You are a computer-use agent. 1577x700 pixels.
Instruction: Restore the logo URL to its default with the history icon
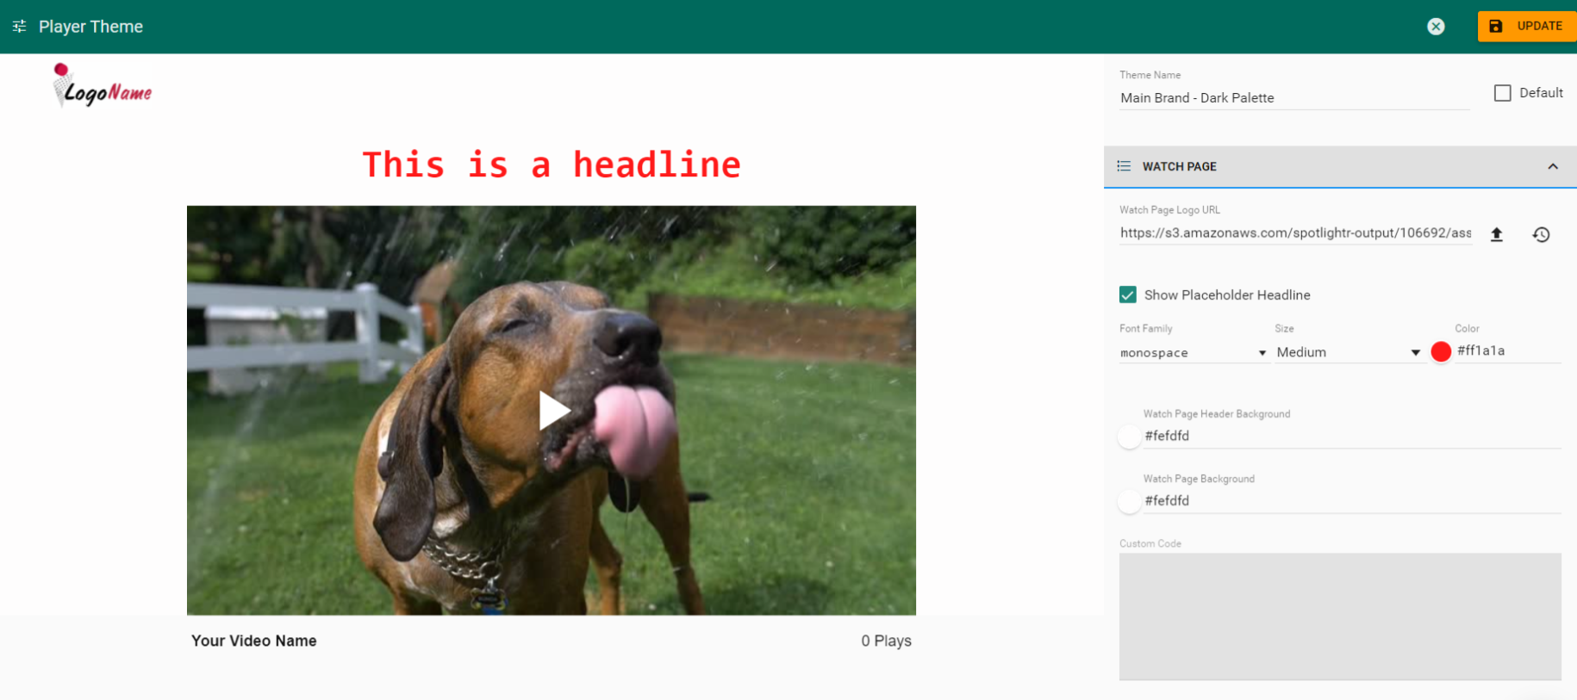[1542, 234]
